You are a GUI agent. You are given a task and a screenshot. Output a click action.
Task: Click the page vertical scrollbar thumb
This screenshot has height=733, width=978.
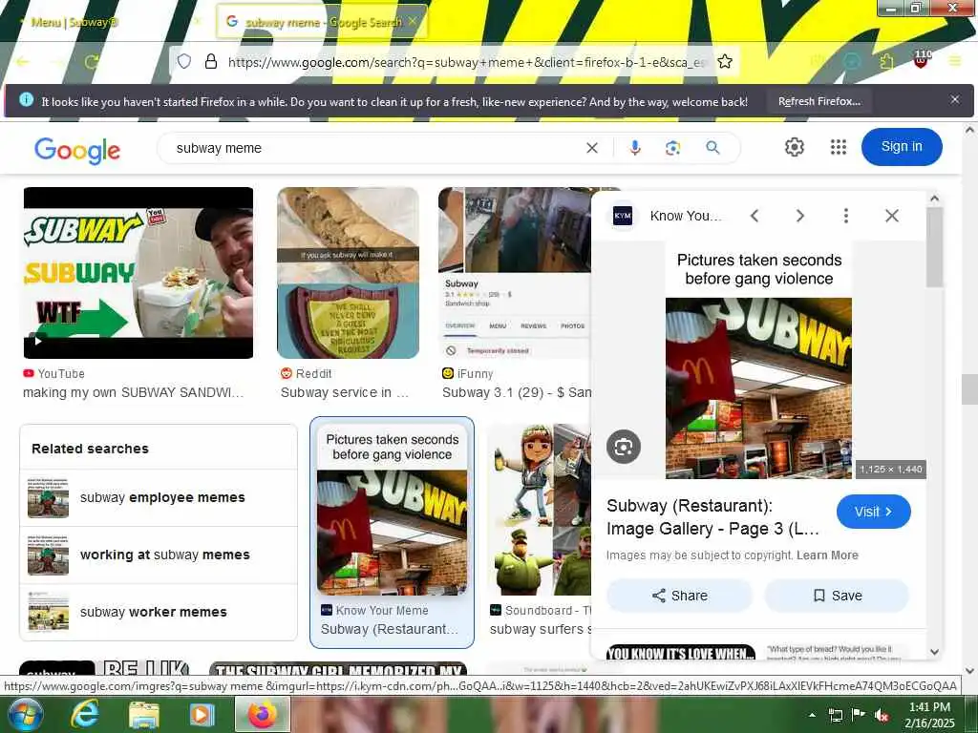pyautogui.click(x=969, y=389)
